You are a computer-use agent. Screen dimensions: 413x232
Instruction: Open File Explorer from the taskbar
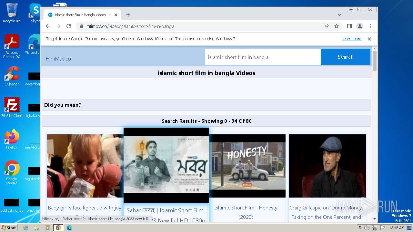[36, 228]
